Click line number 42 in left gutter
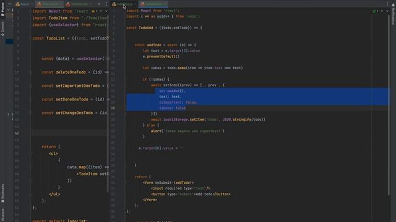 (17, 133)
